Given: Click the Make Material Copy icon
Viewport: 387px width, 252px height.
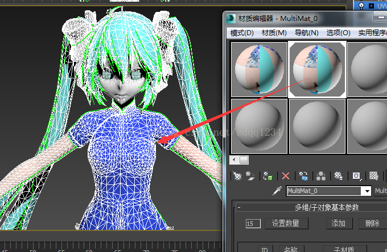Looking at the screenshot, I should point(303,176).
